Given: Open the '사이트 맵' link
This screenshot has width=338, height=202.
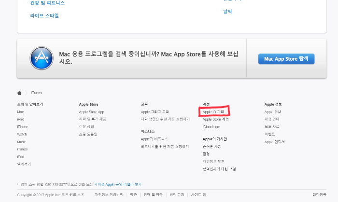Looking at the screenshot, I should (x=198, y=195).
